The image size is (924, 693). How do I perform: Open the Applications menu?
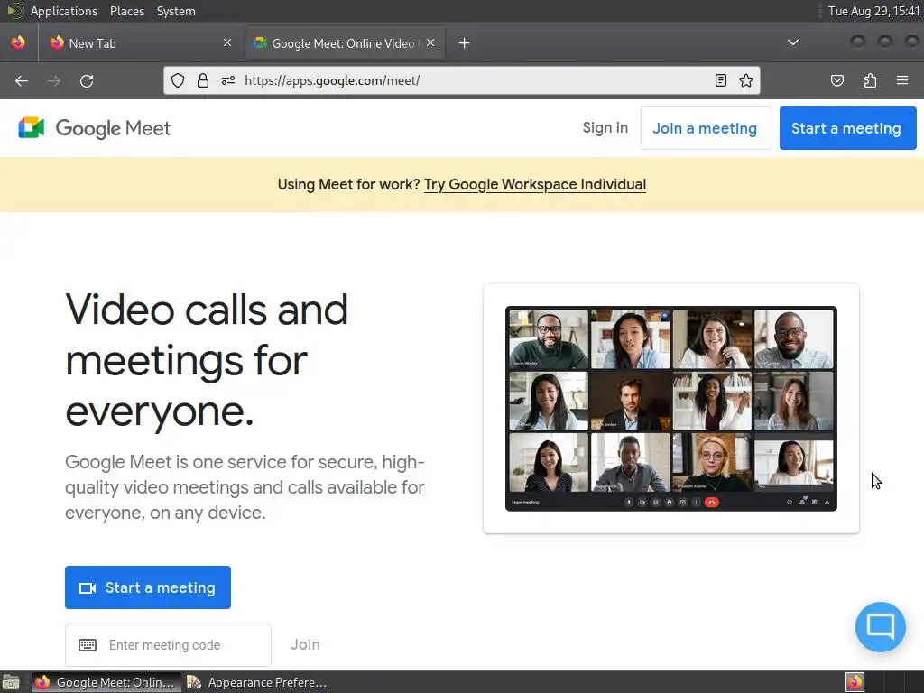[64, 11]
